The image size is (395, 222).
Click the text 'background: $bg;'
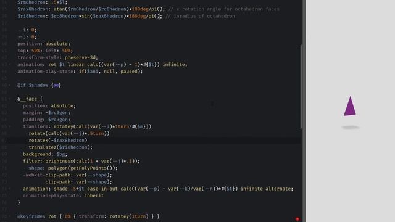click(45, 154)
